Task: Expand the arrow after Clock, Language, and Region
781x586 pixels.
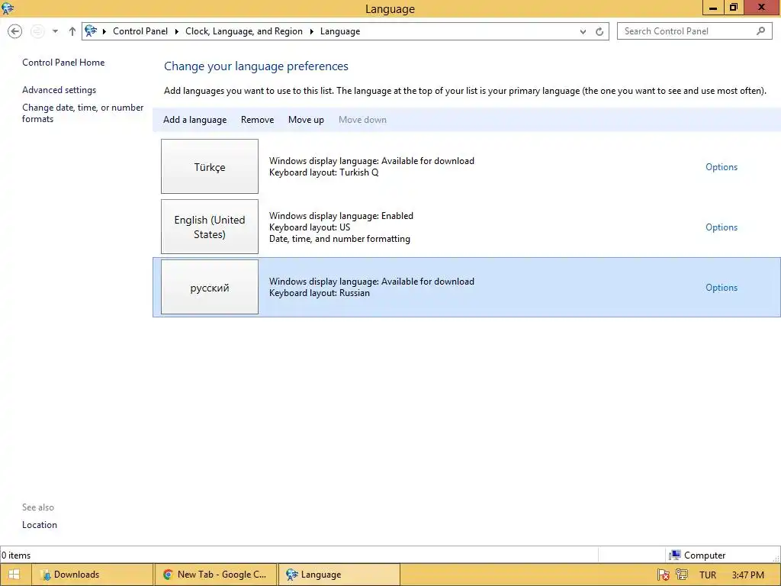Action: tap(311, 31)
